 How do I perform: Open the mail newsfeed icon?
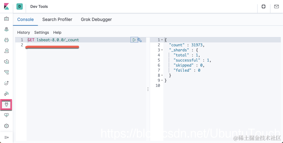[276, 7]
